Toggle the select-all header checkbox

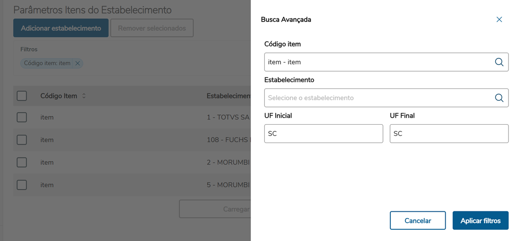point(22,96)
